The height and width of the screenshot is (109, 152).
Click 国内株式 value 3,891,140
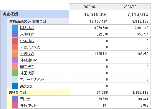[142, 28]
